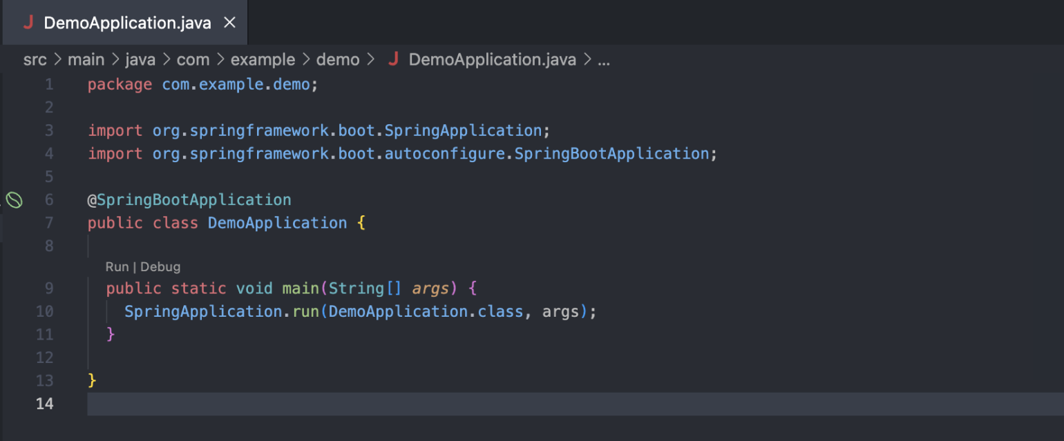Click line number 14 in gutter
This screenshot has height=441, width=1064.
point(45,404)
